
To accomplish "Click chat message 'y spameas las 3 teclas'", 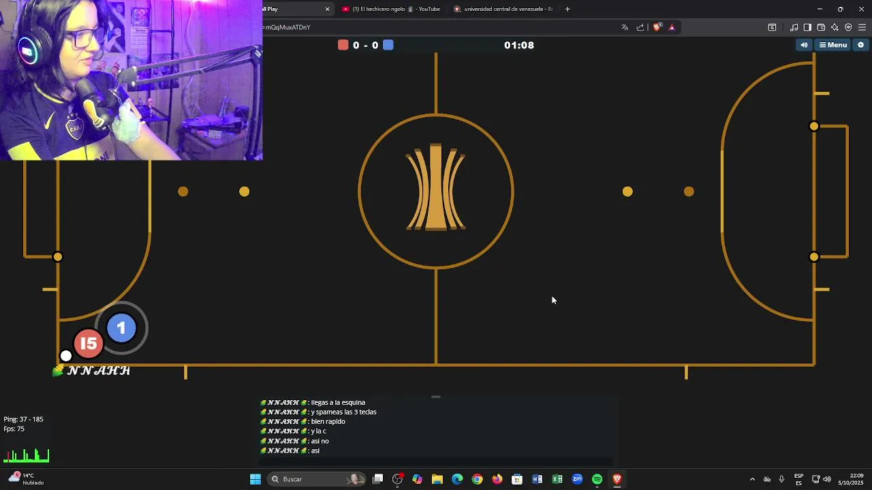I will tap(343, 412).
